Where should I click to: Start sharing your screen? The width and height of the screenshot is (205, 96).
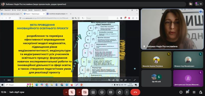93,92
